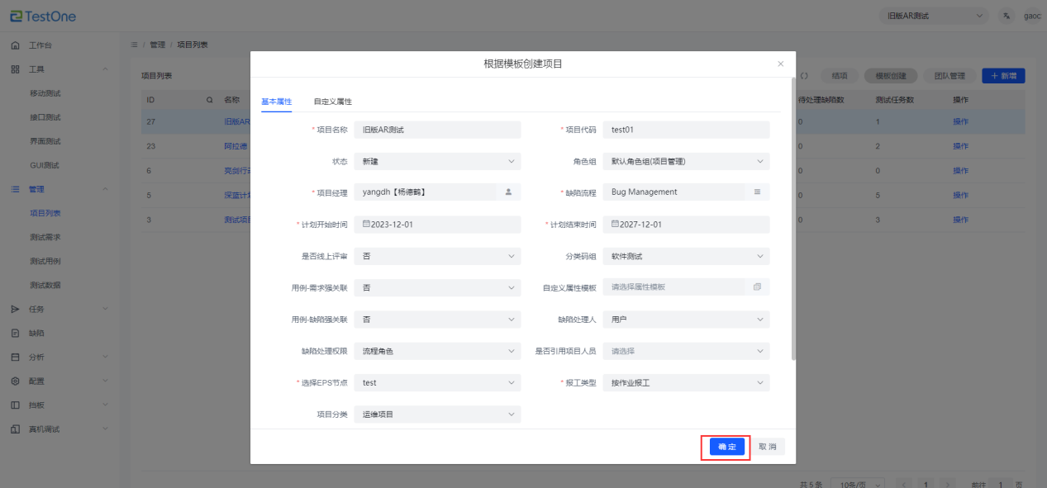Expand the 分类码组 dropdown showing 软件测试
This screenshot has height=488, width=1047.
[686, 256]
